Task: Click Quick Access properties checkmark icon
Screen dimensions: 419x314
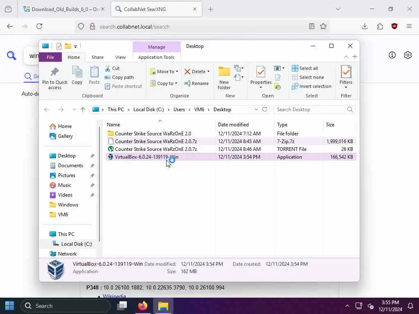Action: coord(59,46)
